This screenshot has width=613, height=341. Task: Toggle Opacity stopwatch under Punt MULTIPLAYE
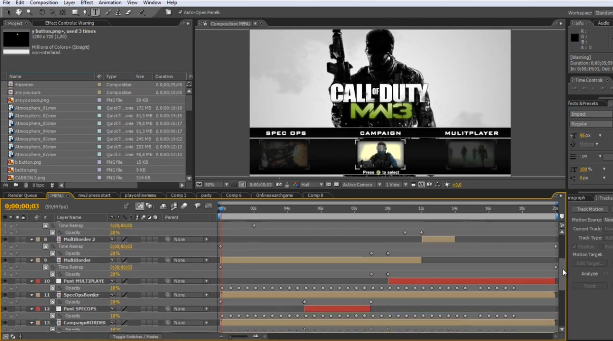click(52, 288)
